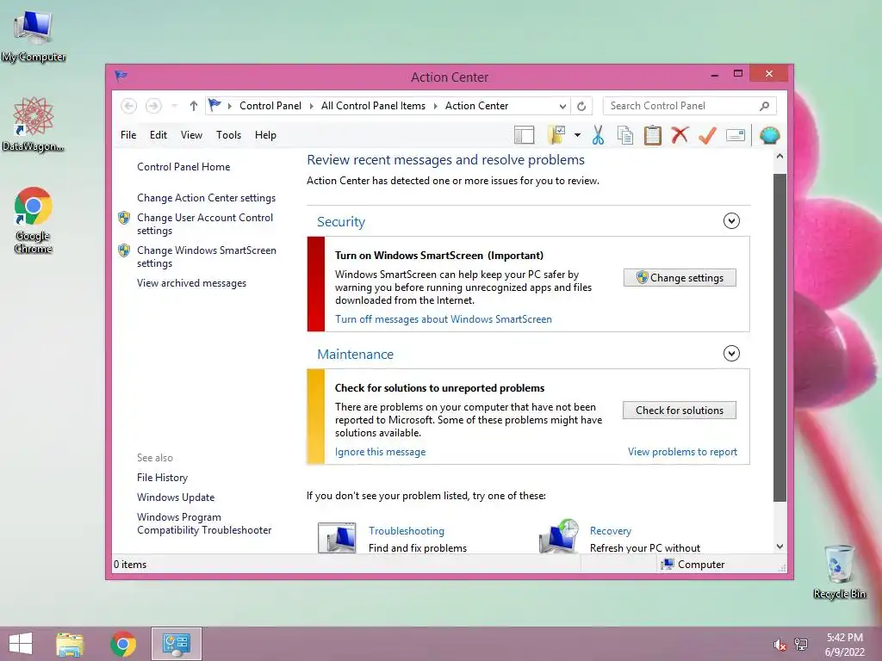
Task: Click the red X Delete toolbar icon
Action: click(680, 135)
